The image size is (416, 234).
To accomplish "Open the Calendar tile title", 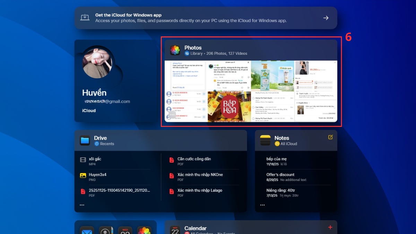I will pos(196,228).
